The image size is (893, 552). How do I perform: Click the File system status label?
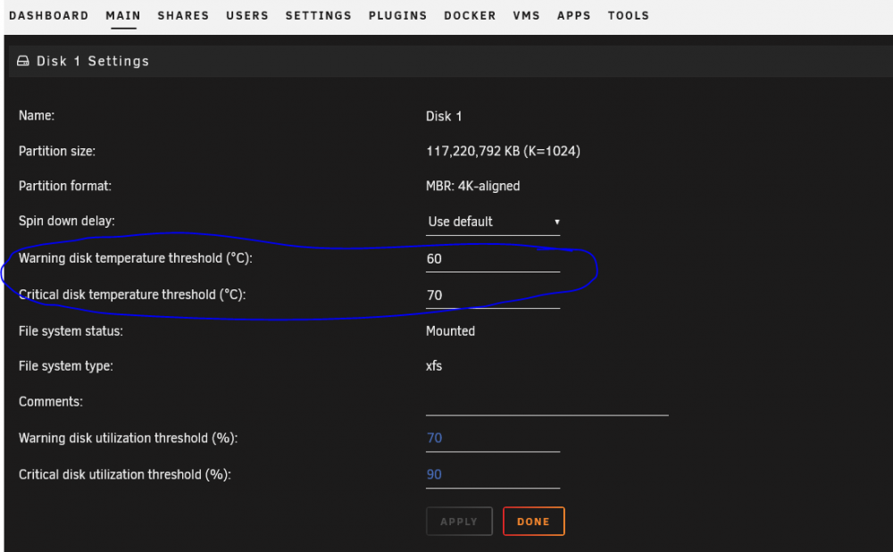point(71,331)
